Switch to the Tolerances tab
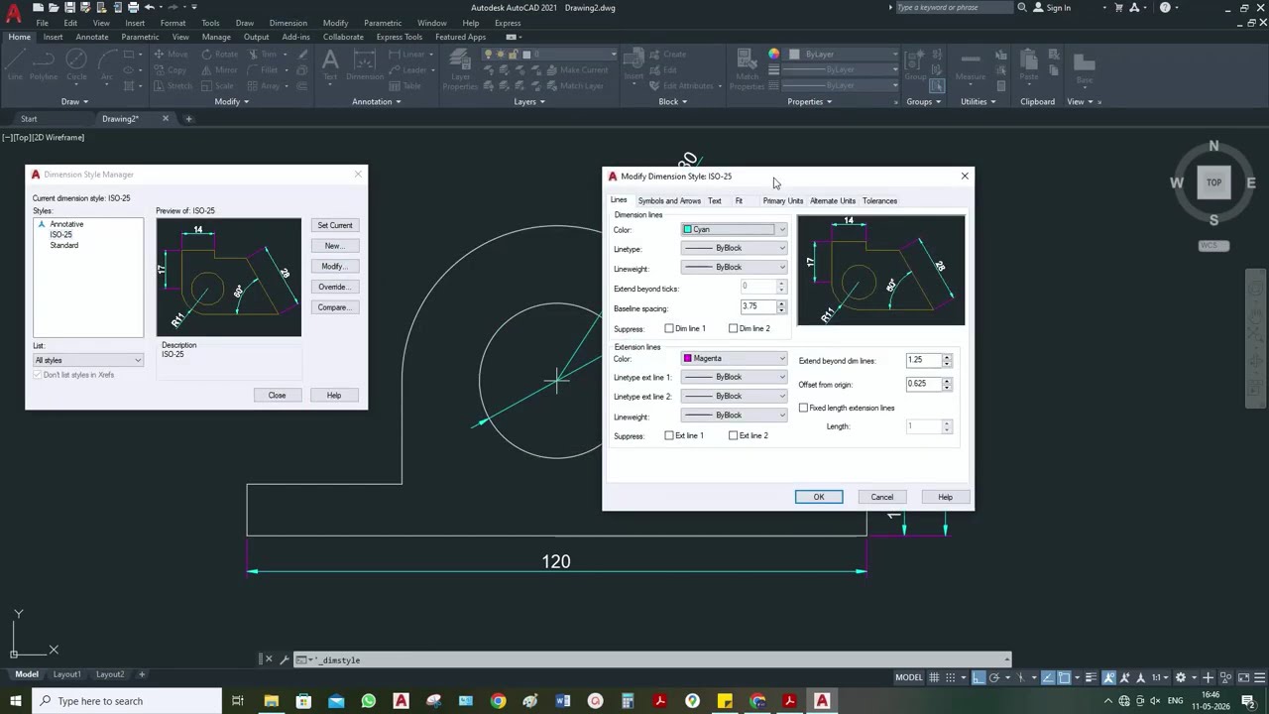The height and width of the screenshot is (714, 1269). (x=879, y=200)
